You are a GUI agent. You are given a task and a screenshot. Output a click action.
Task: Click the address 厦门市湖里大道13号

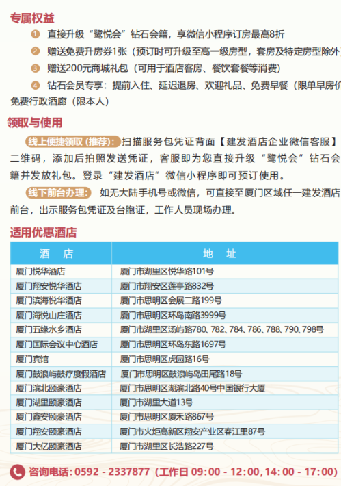(156, 402)
